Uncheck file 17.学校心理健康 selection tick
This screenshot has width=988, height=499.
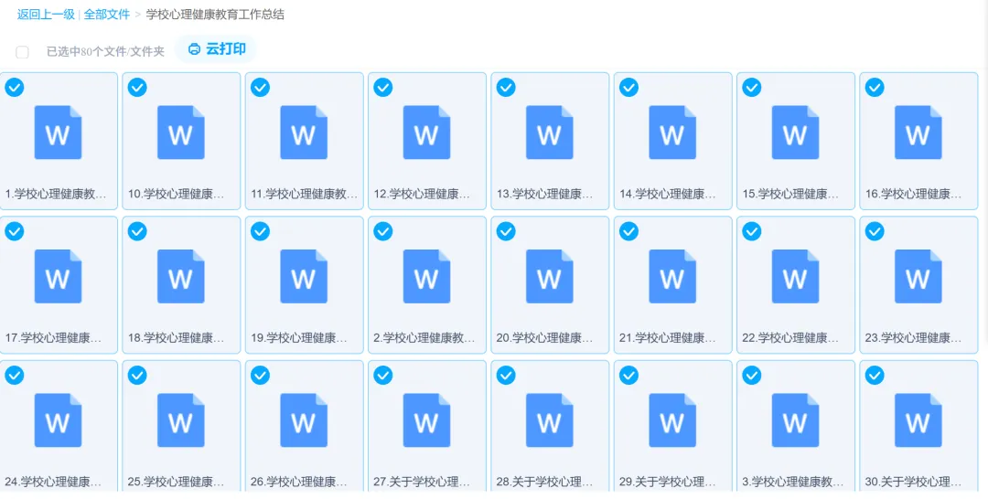click(x=15, y=231)
